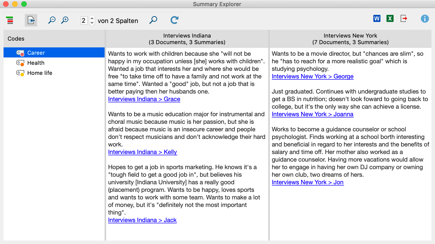
Task: Click the Health code icon
Action: tap(20, 63)
